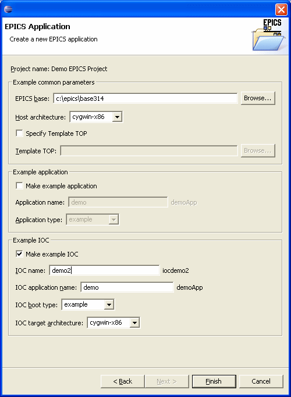This screenshot has width=291, height=397.
Task: Click the disabled Next button
Action: pyautogui.click(x=167, y=381)
